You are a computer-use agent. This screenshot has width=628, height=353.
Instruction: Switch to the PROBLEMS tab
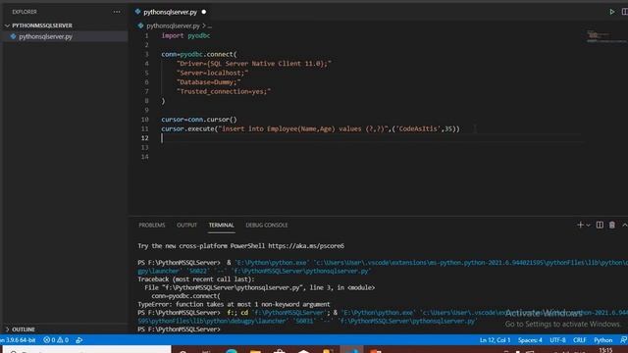152,226
